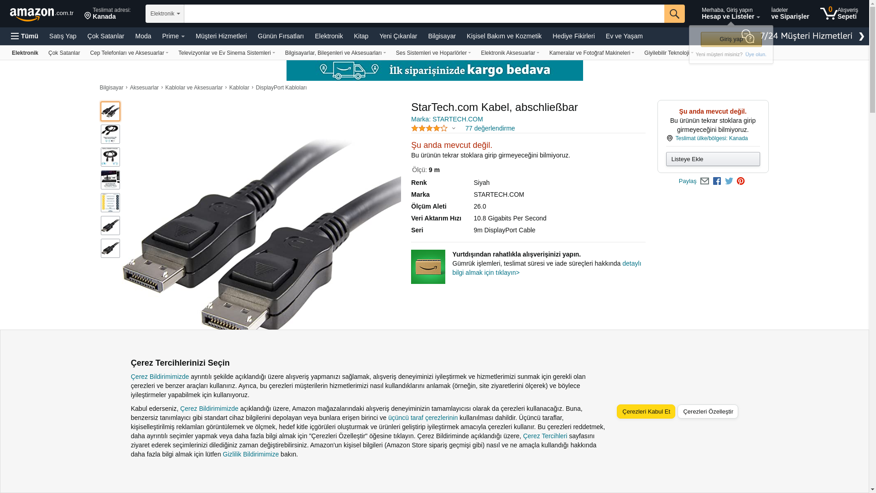
Task: Open the Amazon.com.tr home logo
Action: pos(42,14)
